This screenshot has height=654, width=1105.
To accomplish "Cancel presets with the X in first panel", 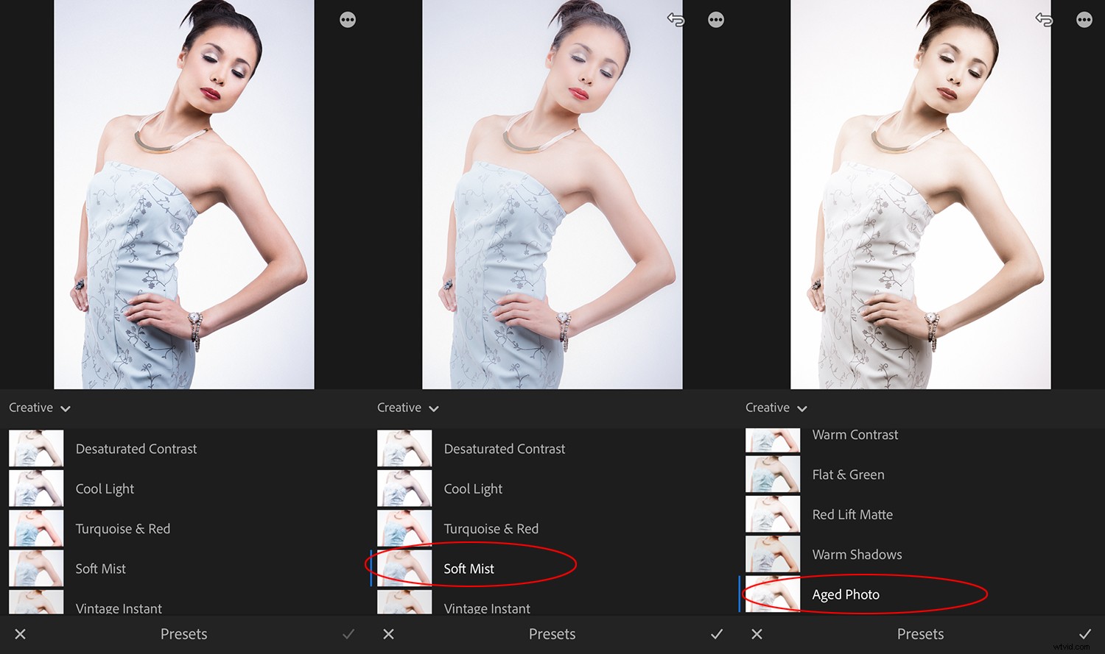I will click(20, 633).
